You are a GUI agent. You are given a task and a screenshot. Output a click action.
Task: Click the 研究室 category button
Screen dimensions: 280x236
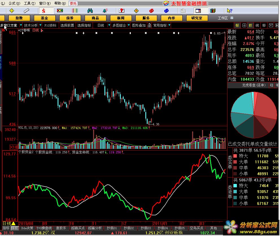197,18
